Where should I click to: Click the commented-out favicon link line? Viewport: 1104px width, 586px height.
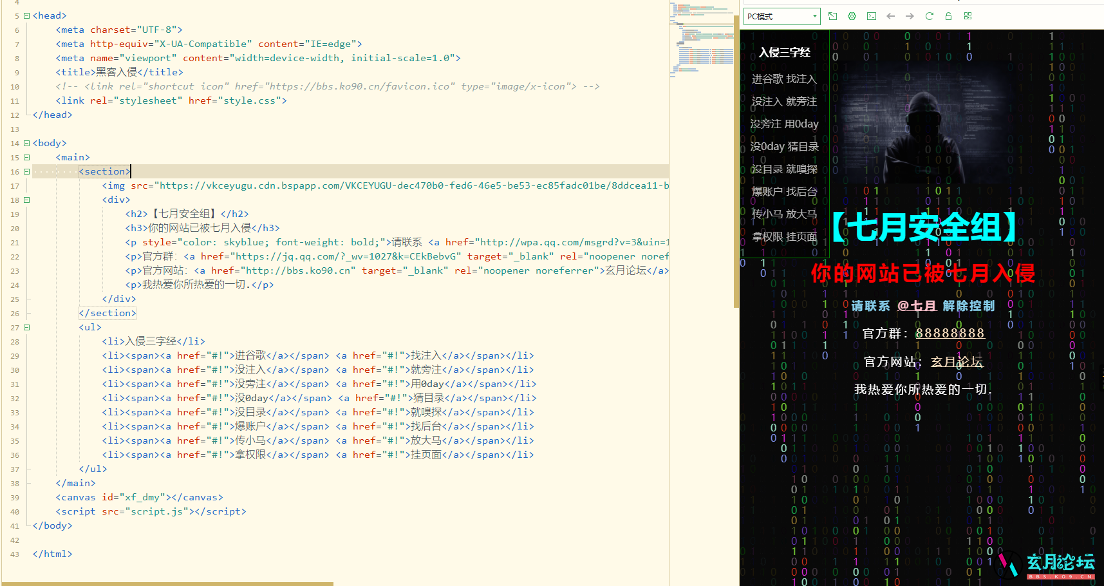(328, 86)
